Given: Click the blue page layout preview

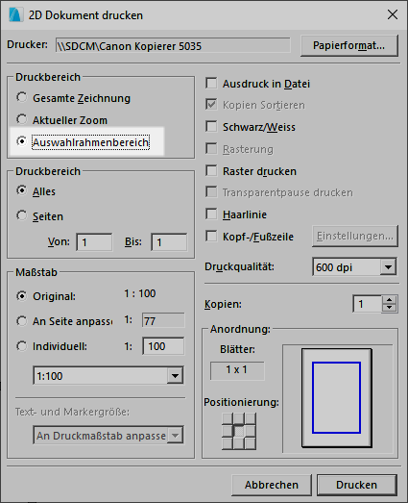Looking at the screenshot, I should pyautogui.click(x=337, y=398).
